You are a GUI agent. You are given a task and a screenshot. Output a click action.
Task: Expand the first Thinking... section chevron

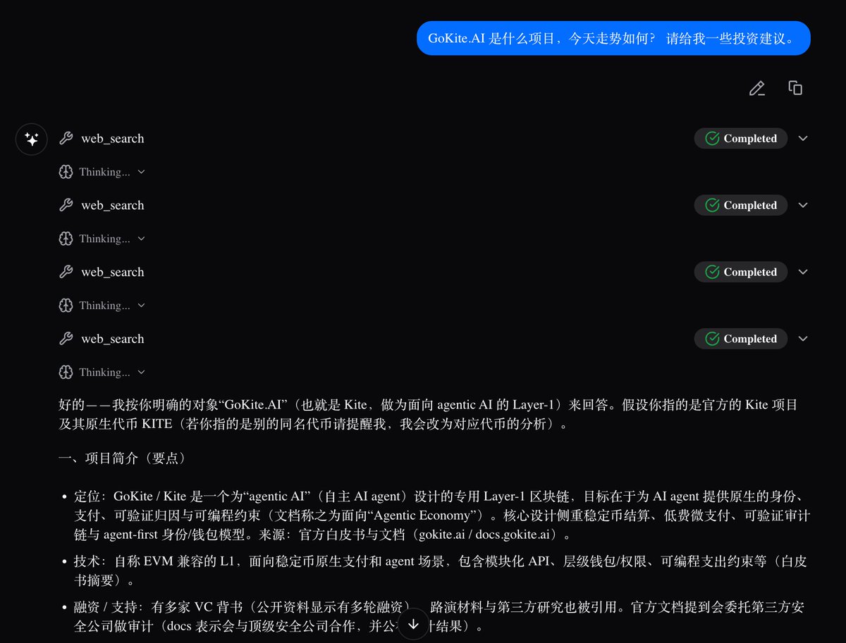(142, 172)
